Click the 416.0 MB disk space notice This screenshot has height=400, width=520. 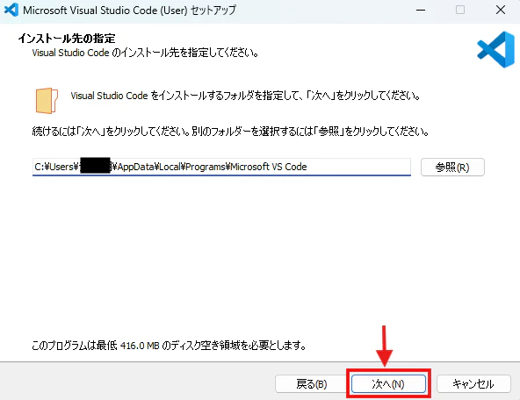[x=169, y=346]
